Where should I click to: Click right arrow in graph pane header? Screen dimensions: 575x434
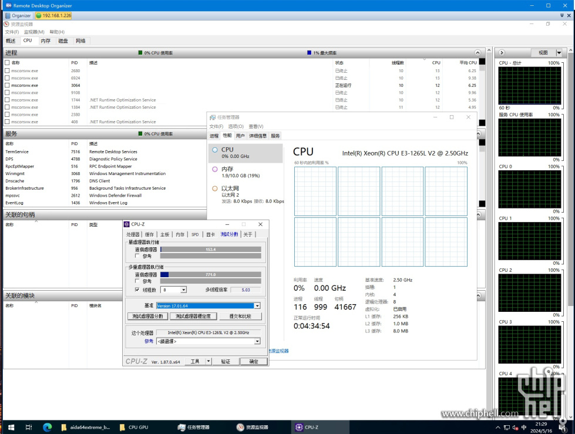(x=502, y=53)
